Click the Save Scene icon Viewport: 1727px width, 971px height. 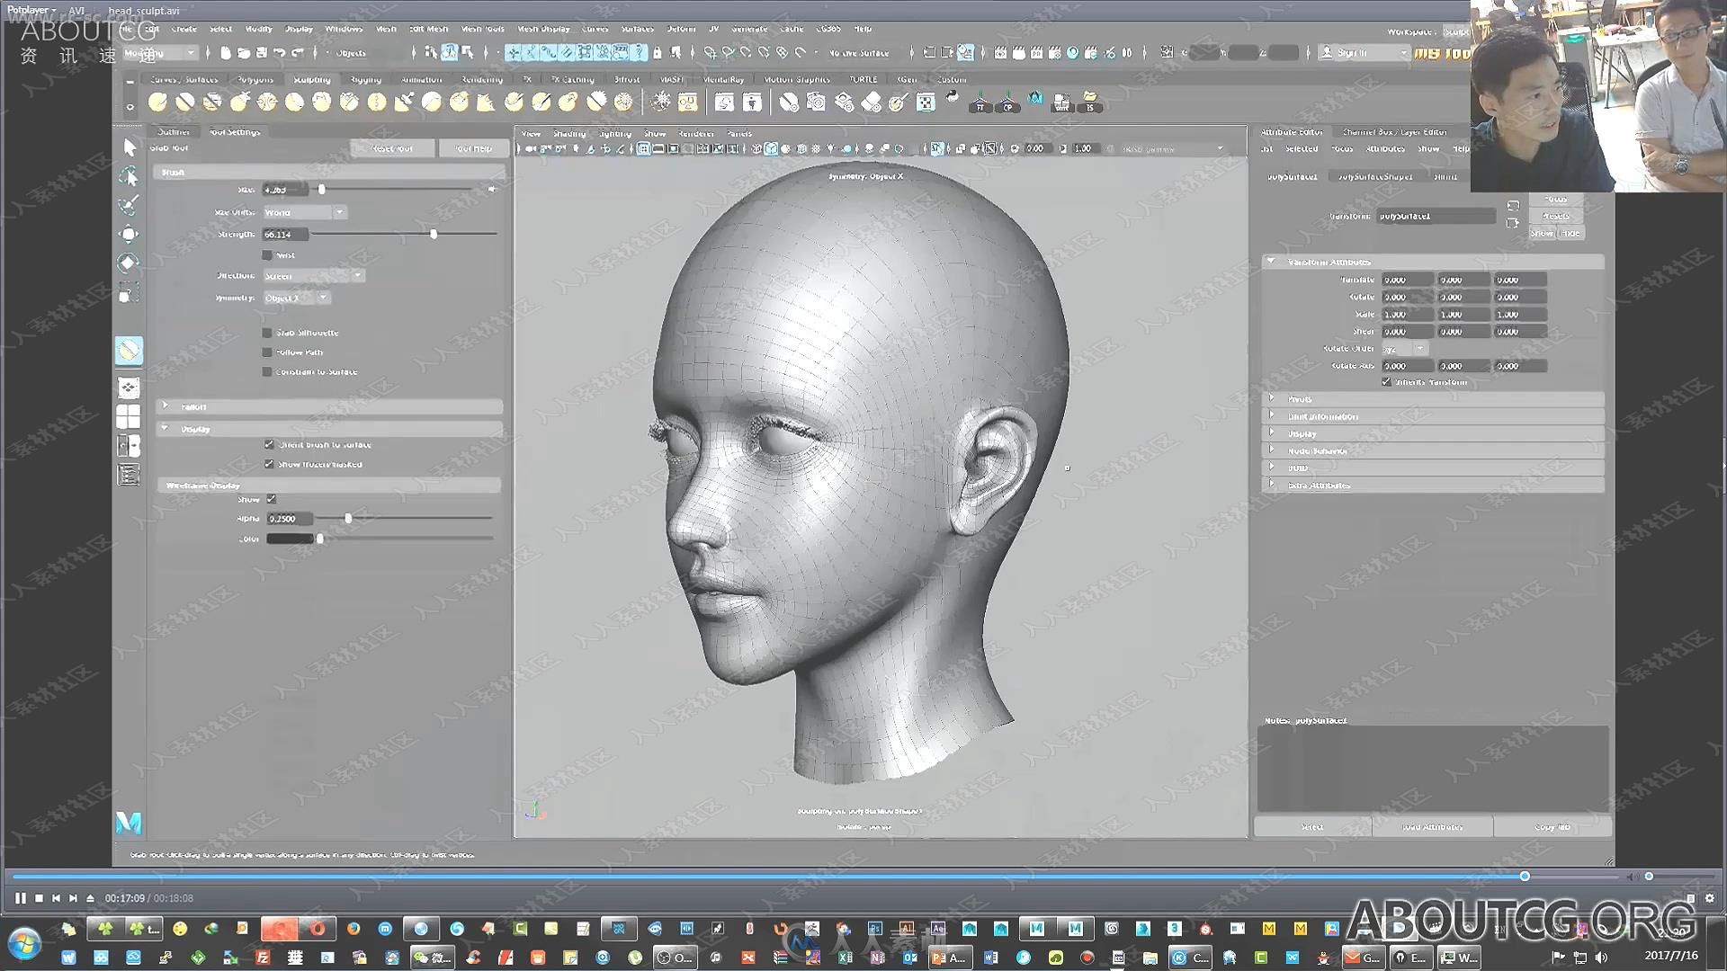point(262,53)
